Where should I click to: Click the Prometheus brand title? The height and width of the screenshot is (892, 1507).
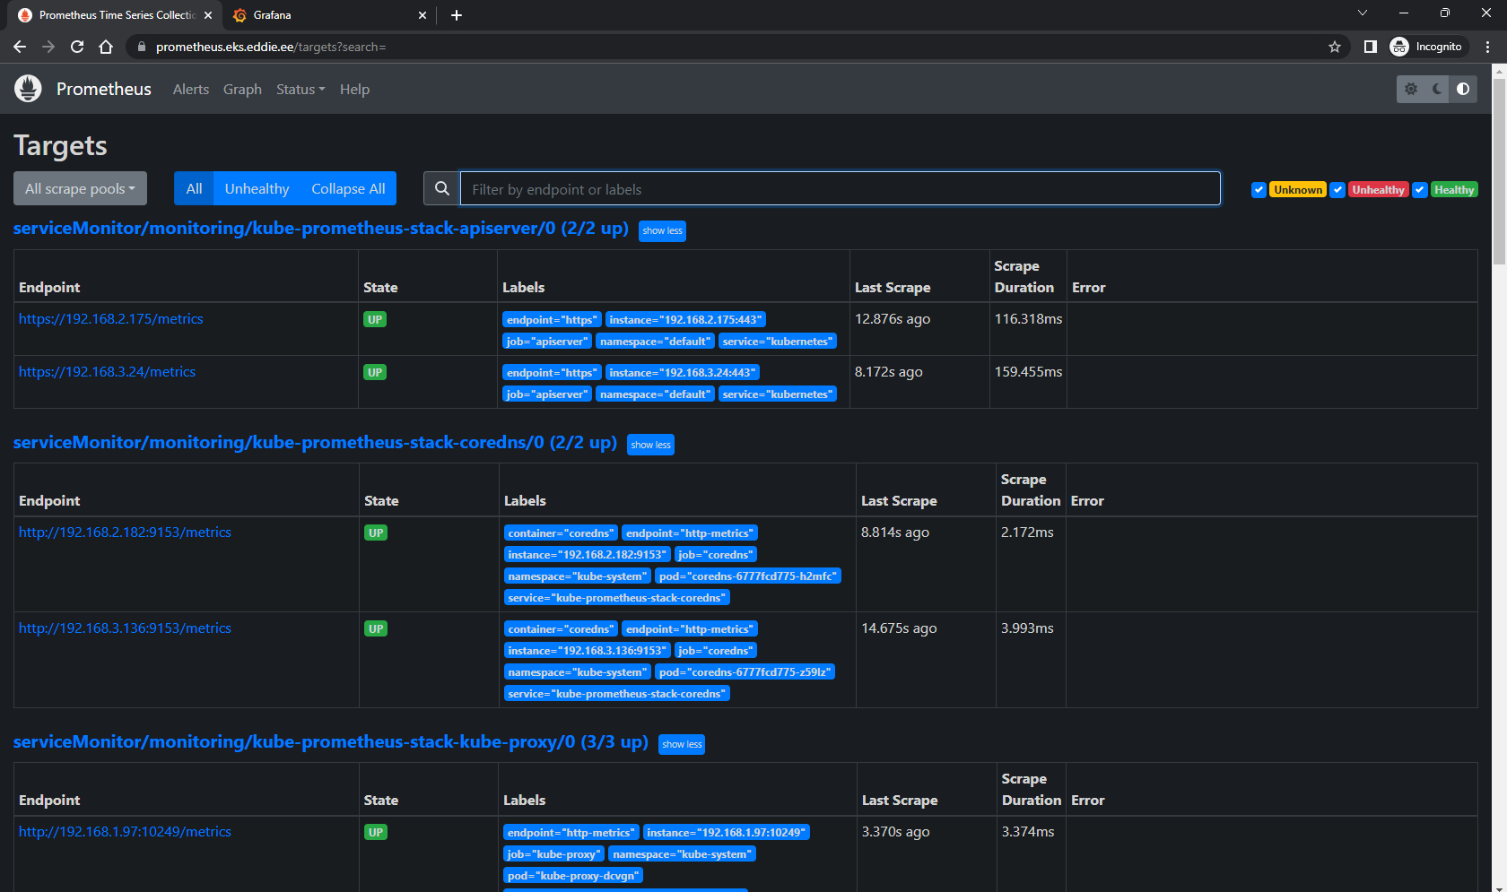tap(104, 89)
